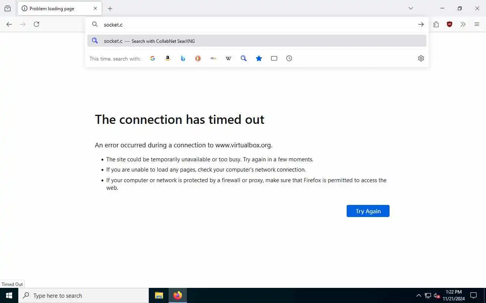The image size is (486, 303).
Task: Click the magnifier icon in address bar
Action: 95,24
